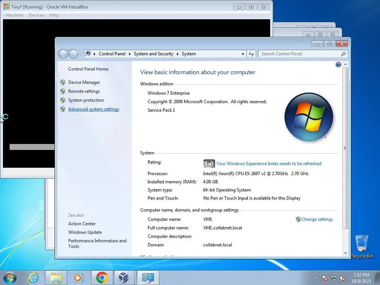Screen dimensions: 380x285
Task: Click the Service Pack 1 text
Action: 161,110
